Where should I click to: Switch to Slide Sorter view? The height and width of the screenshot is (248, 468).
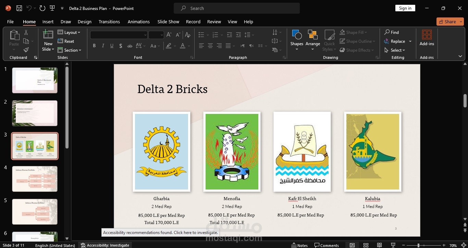point(366,245)
